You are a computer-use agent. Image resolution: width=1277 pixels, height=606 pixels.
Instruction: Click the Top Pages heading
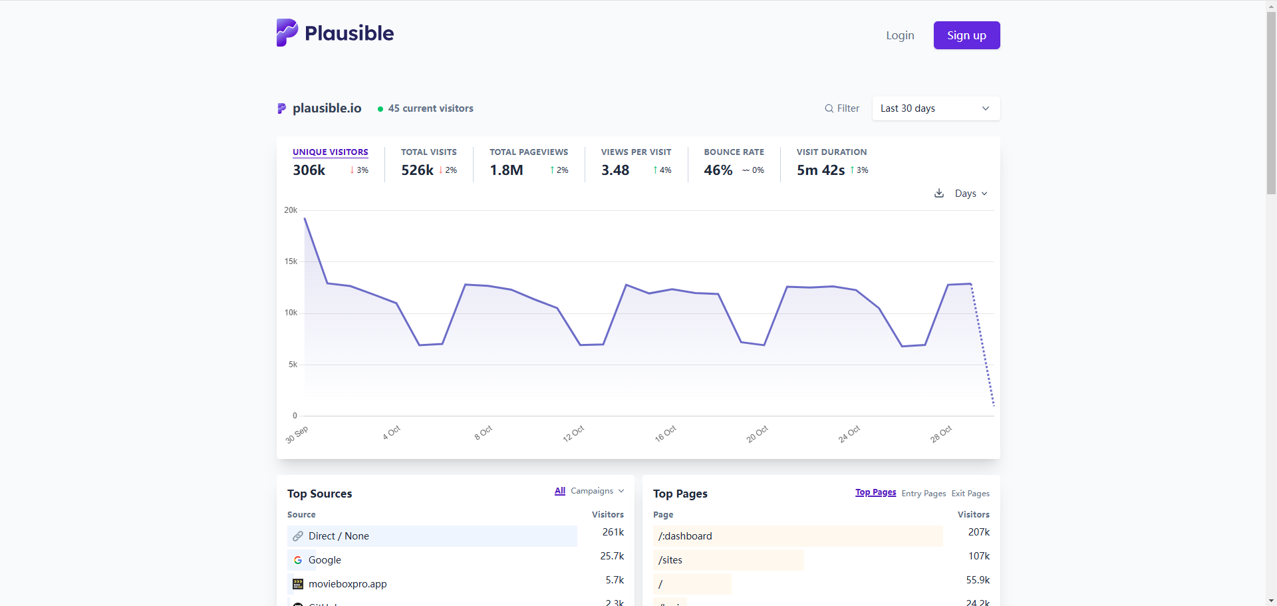[x=680, y=494]
